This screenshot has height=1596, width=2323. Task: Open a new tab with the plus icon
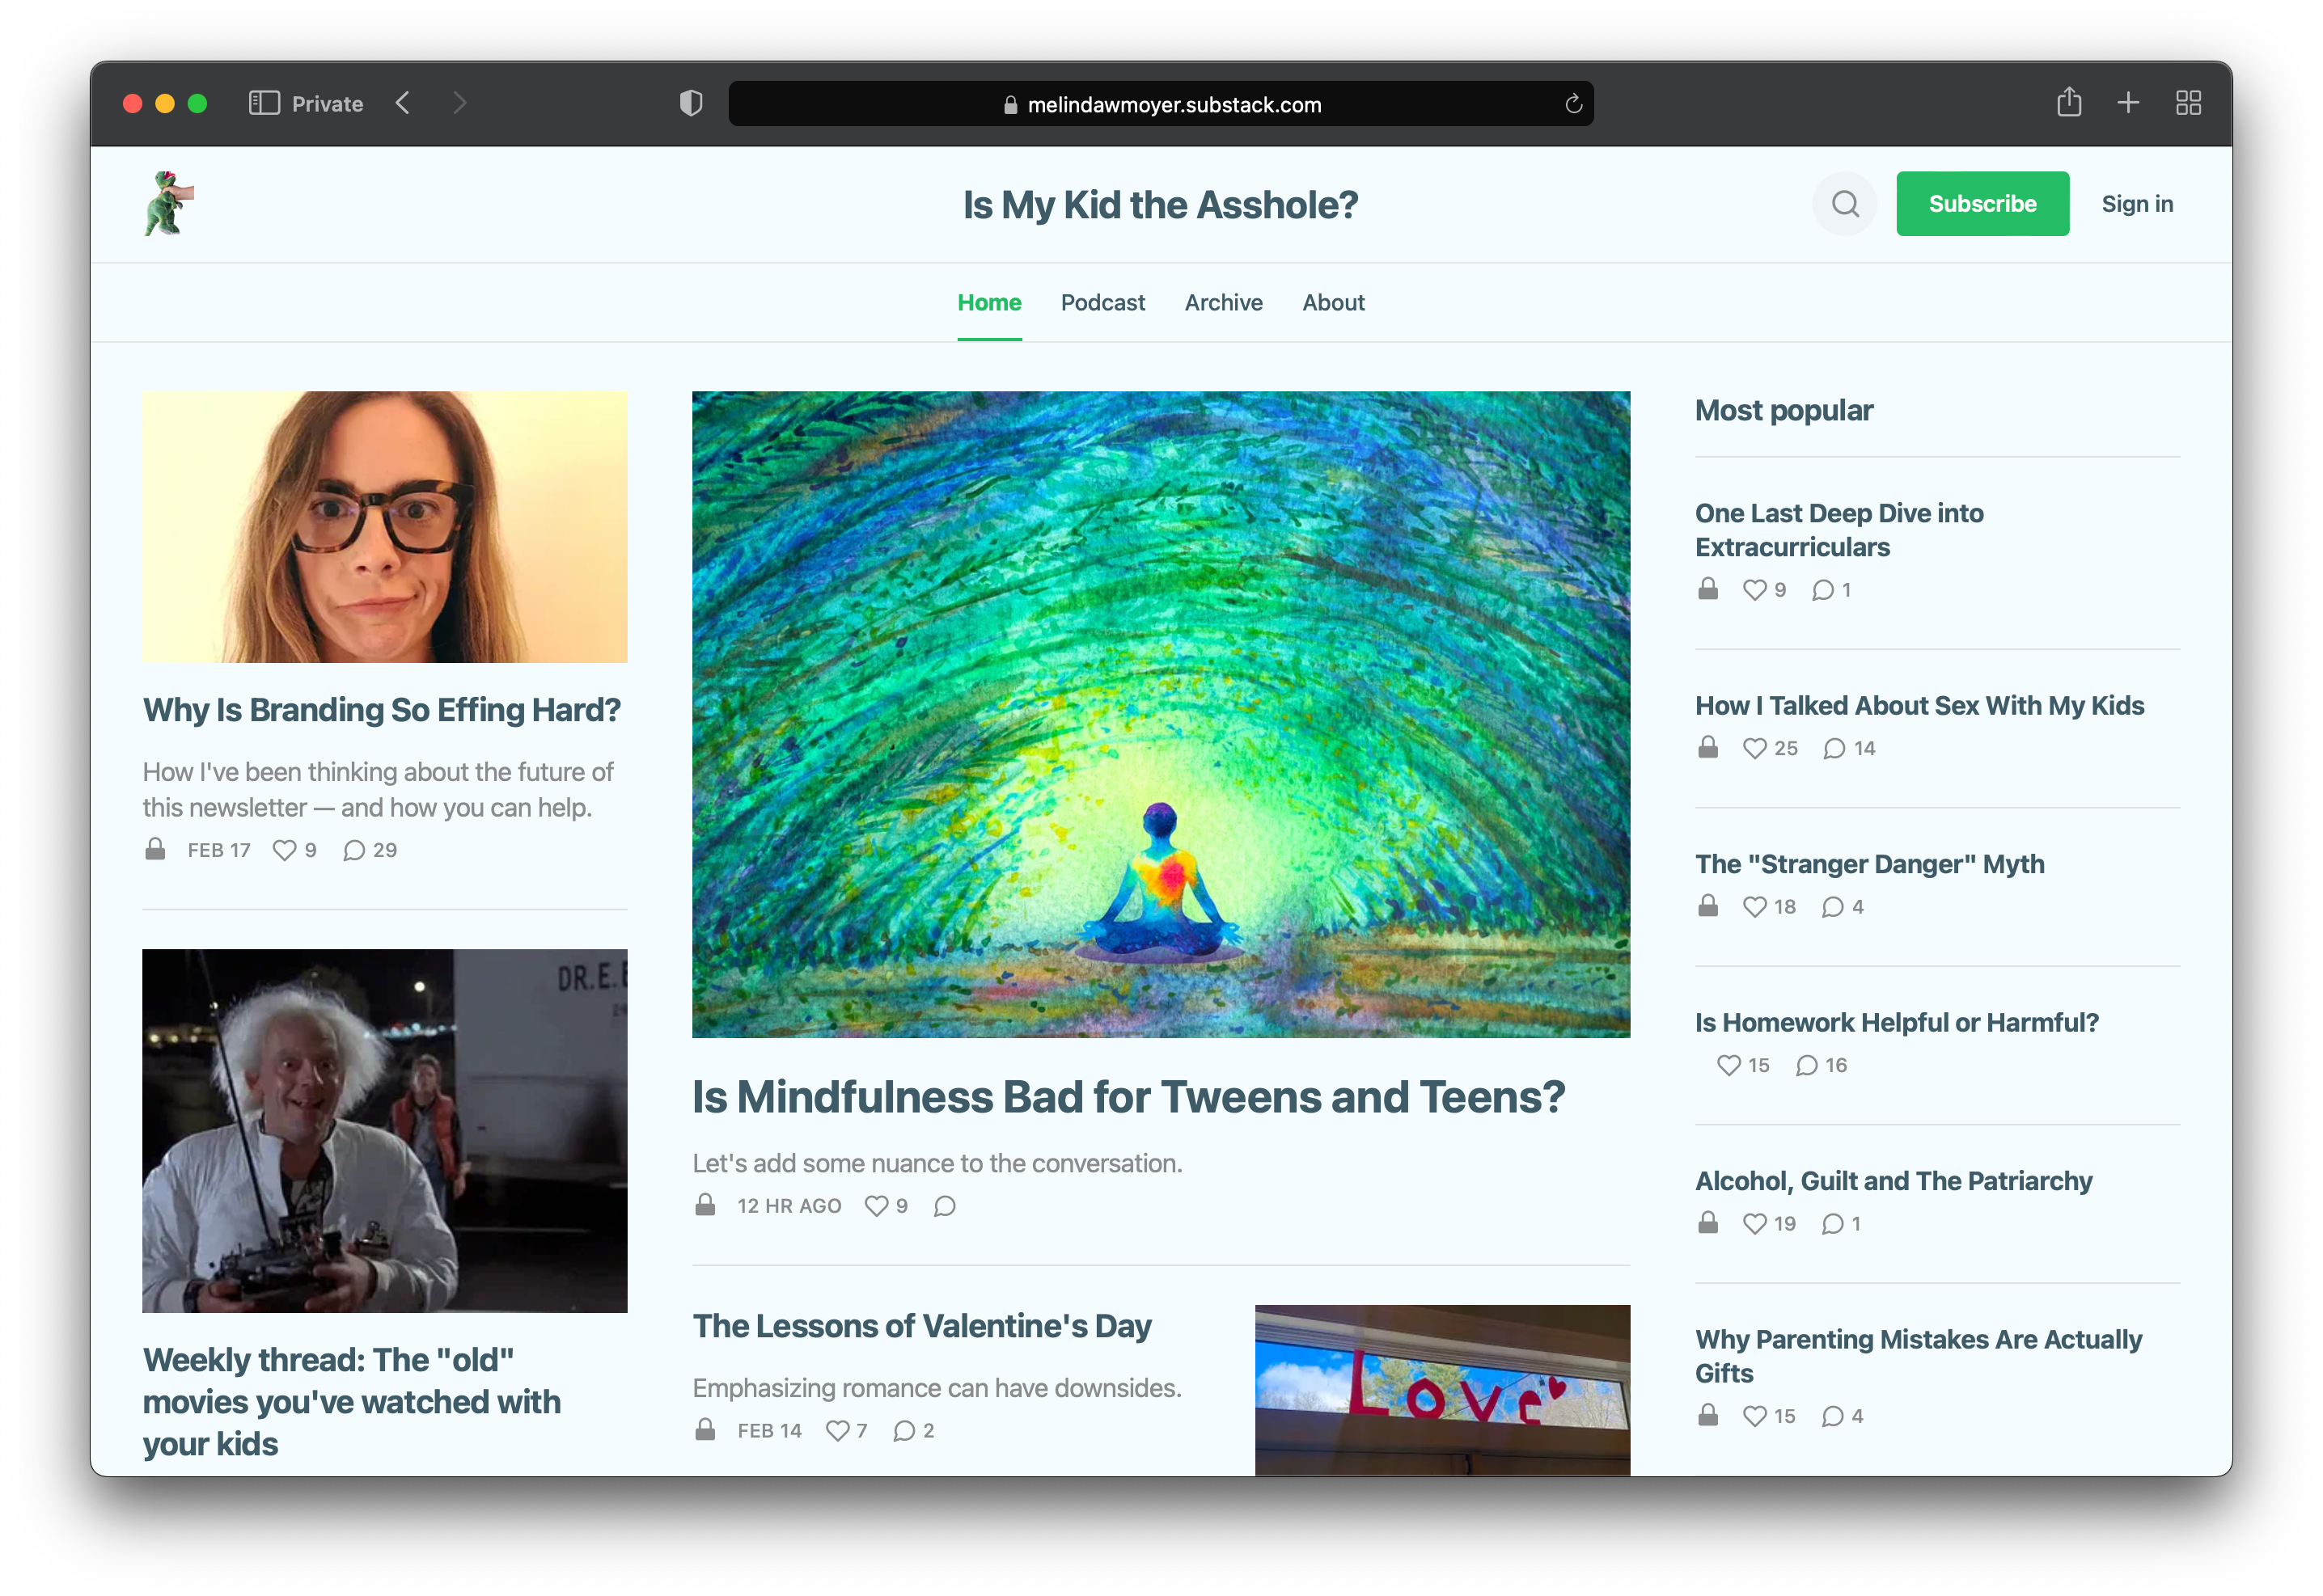pos(2128,103)
